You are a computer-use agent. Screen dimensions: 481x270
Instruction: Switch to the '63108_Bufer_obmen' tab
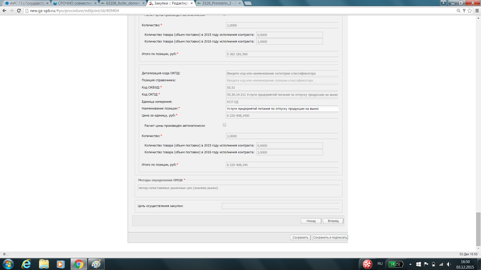(x=123, y=3)
